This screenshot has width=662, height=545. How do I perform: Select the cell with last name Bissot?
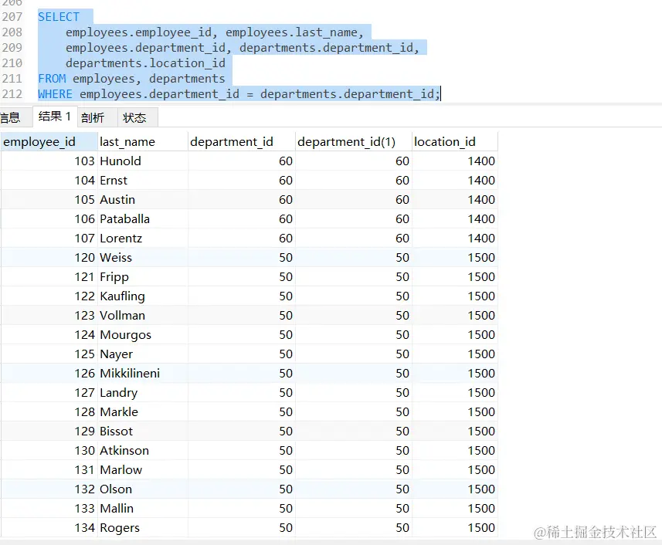pyautogui.click(x=143, y=432)
